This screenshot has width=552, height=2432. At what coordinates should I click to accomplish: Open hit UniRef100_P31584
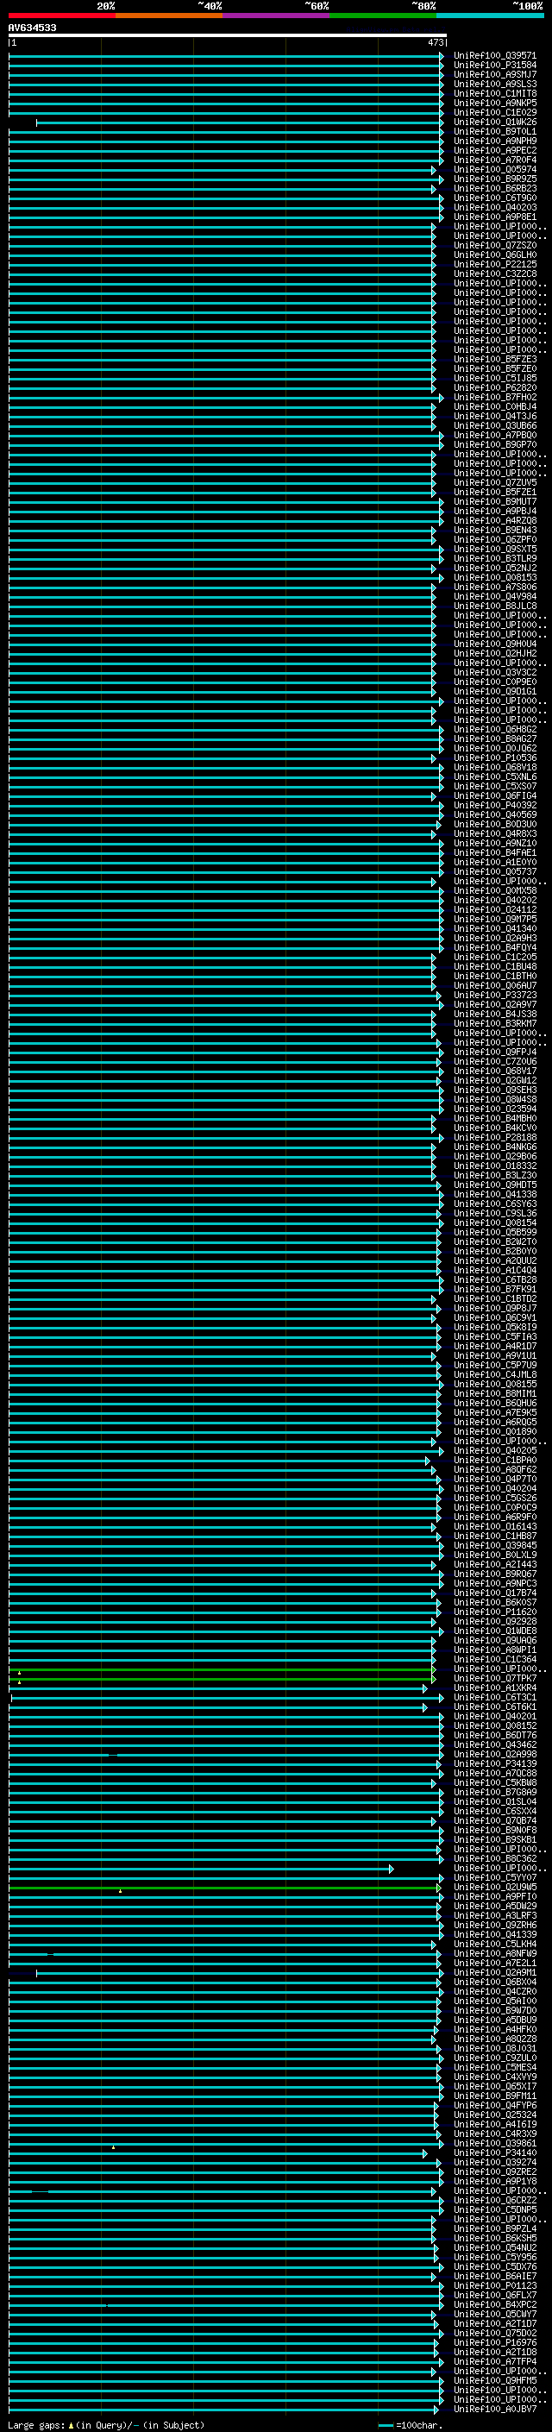point(494,66)
